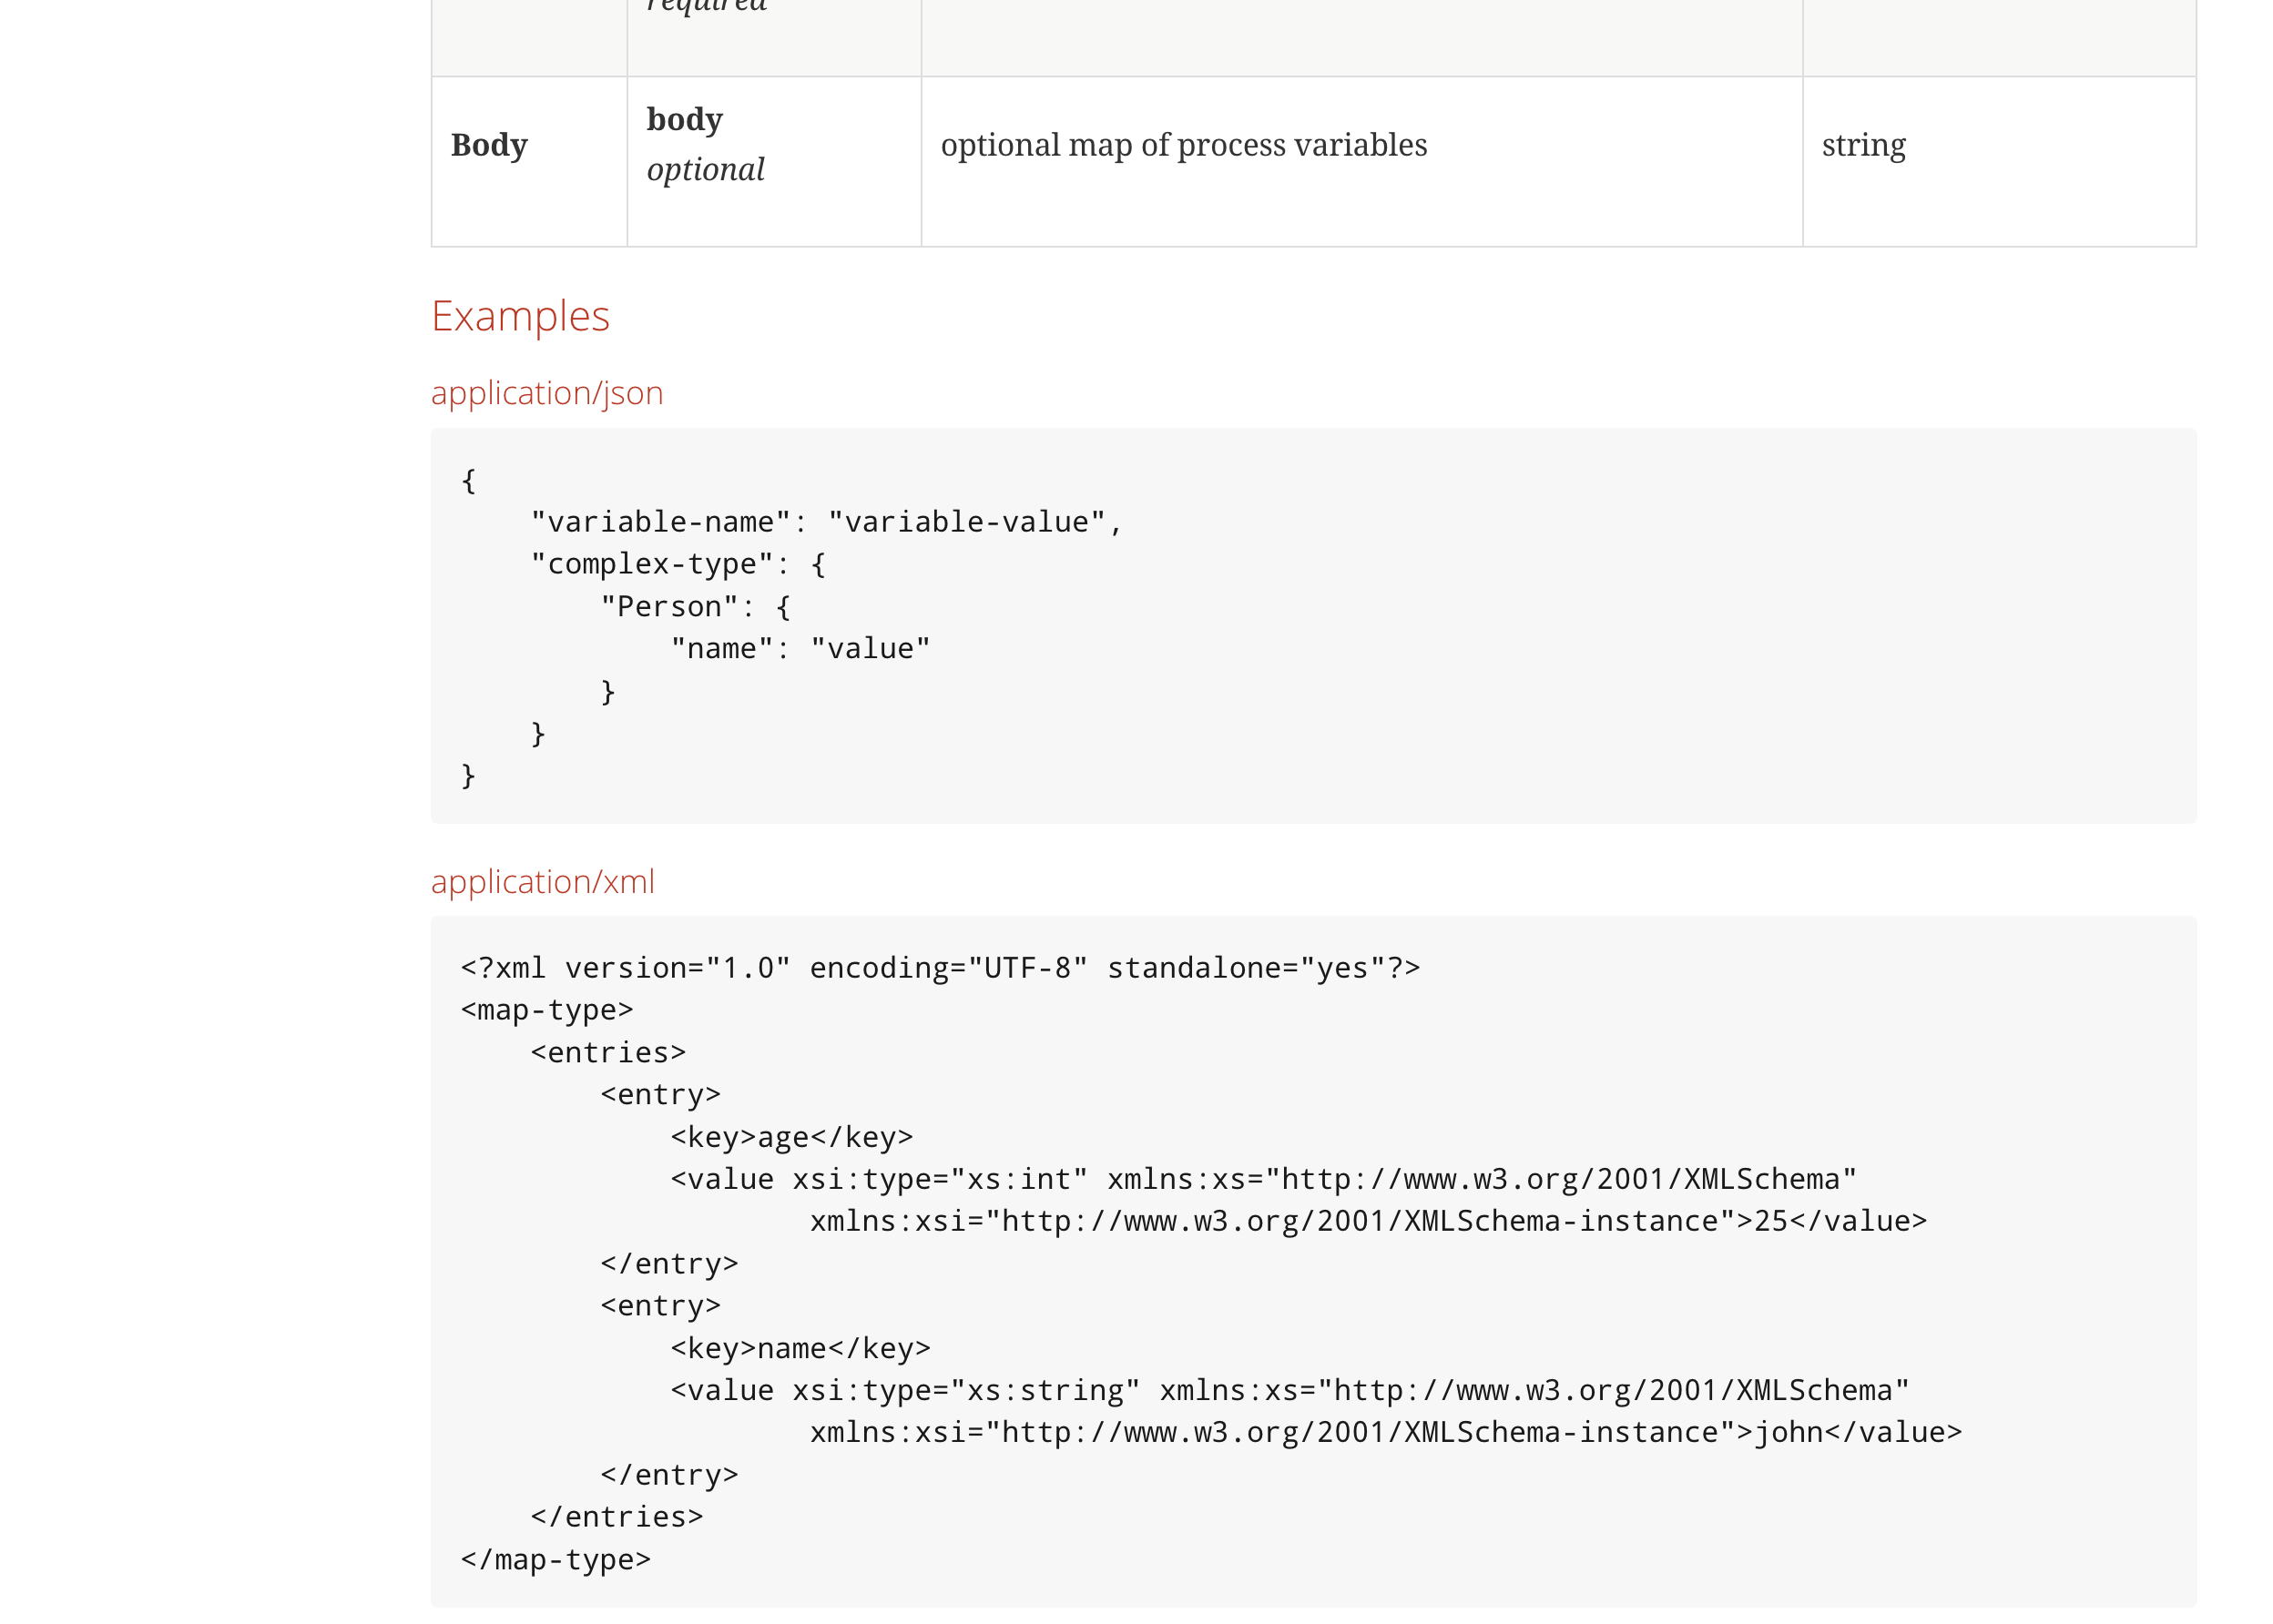Click the opening <entries> tag
Image resolution: width=2273 pixels, height=1624 pixels.
[608, 1052]
